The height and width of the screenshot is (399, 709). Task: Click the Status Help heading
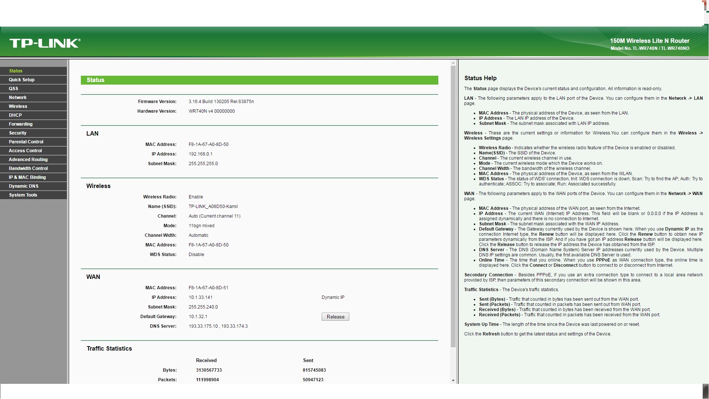coord(480,78)
